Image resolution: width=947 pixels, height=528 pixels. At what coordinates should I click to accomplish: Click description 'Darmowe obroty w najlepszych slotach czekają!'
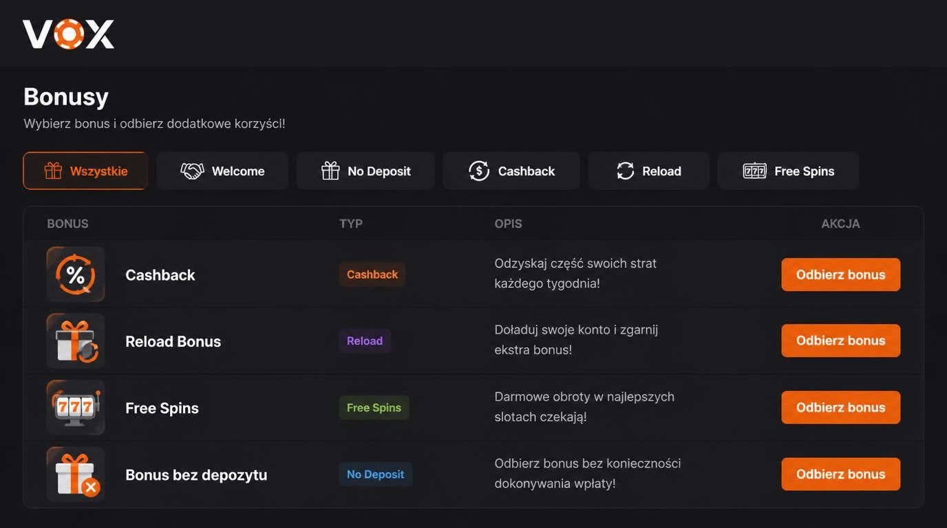(x=584, y=406)
